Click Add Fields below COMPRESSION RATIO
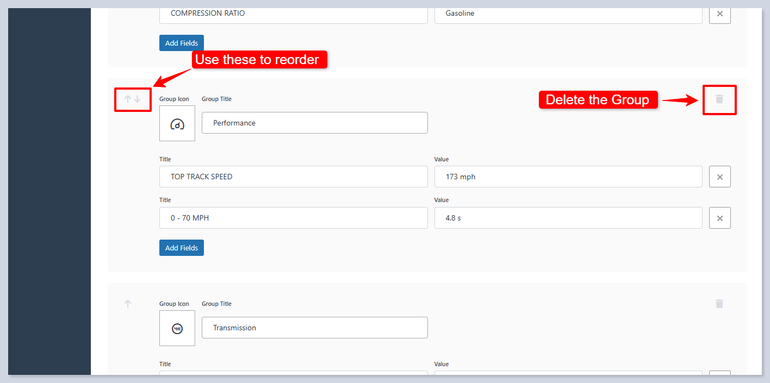The height and width of the screenshot is (383, 770). click(182, 43)
